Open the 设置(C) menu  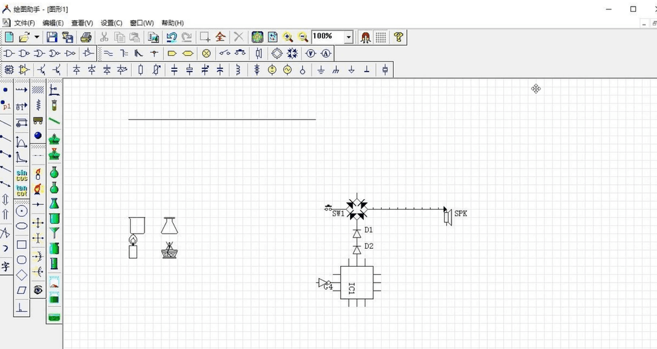coord(111,23)
